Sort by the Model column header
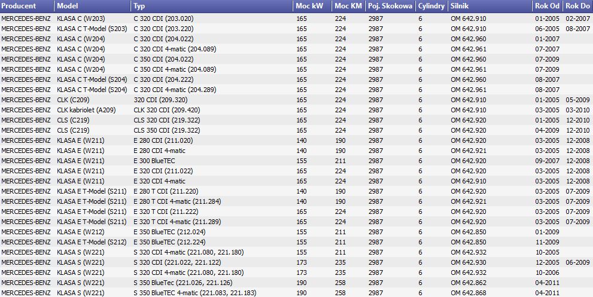 pyautogui.click(x=93, y=6)
